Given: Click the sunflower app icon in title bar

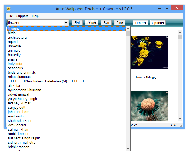Looking at the screenshot, I should click(8, 8).
